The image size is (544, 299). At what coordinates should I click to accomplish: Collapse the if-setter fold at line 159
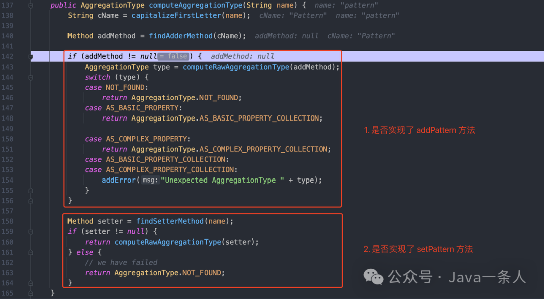[31, 231]
